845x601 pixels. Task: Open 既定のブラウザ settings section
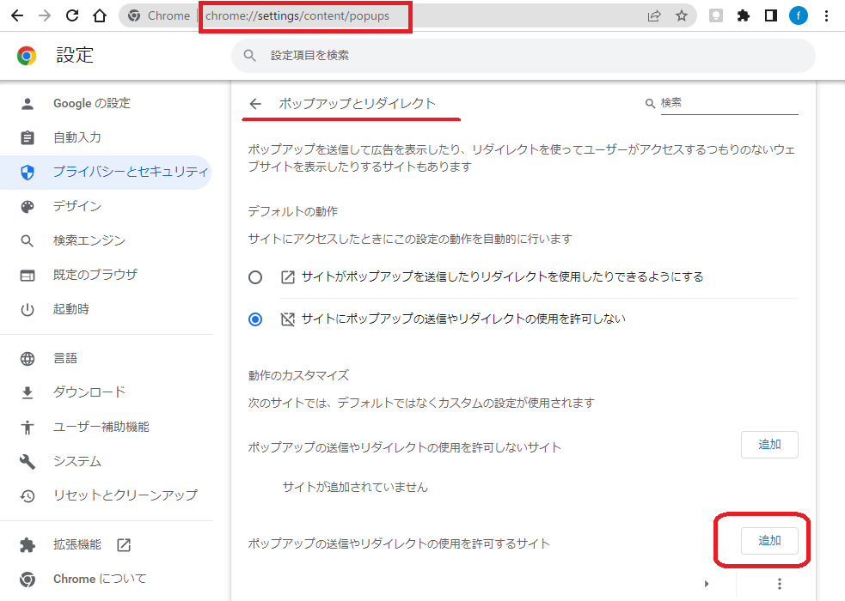pos(95,275)
